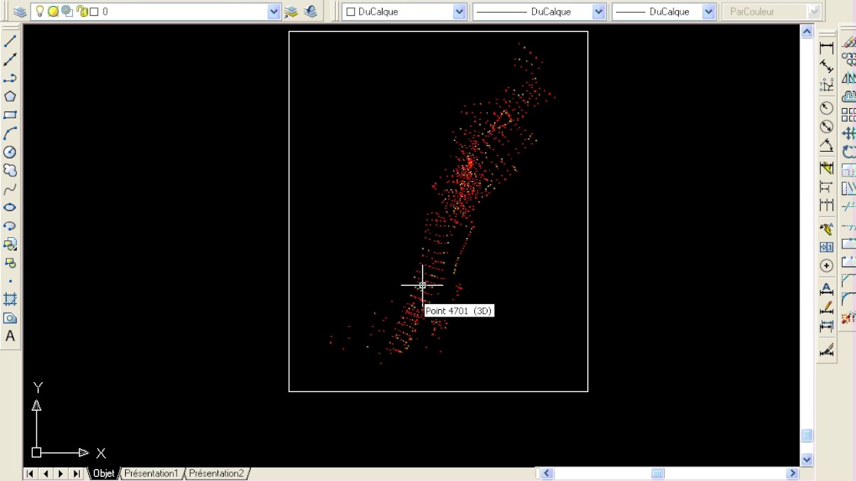The height and width of the screenshot is (481, 856).
Task: Click the vertical scrollbar down arrow
Action: 807,459
